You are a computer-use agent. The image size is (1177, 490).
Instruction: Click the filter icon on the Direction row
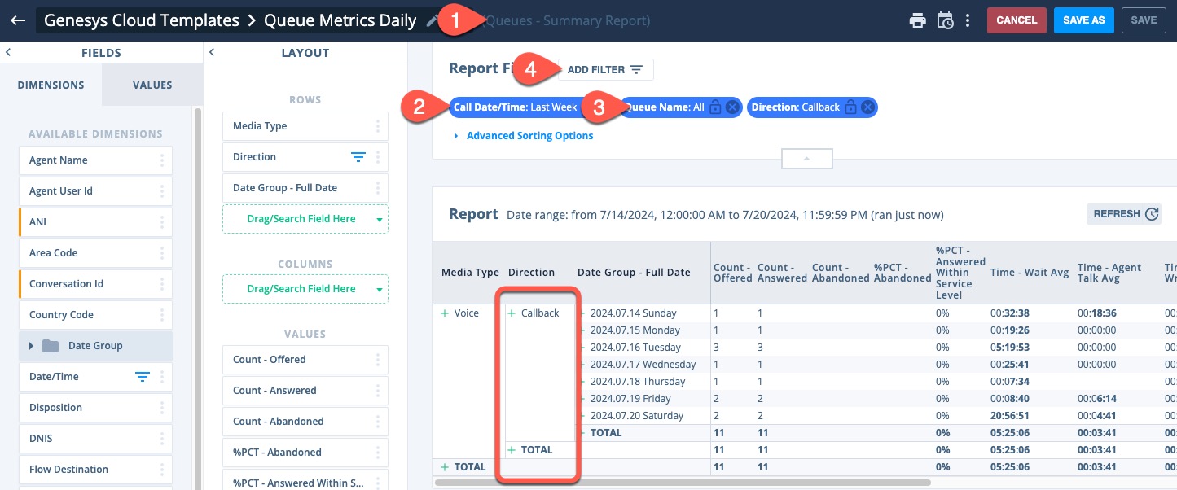[358, 156]
